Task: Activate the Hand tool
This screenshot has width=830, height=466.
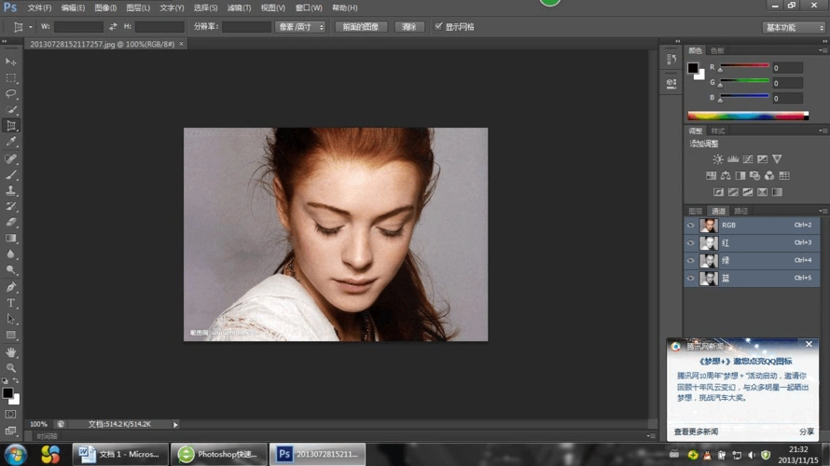Action: [x=11, y=352]
